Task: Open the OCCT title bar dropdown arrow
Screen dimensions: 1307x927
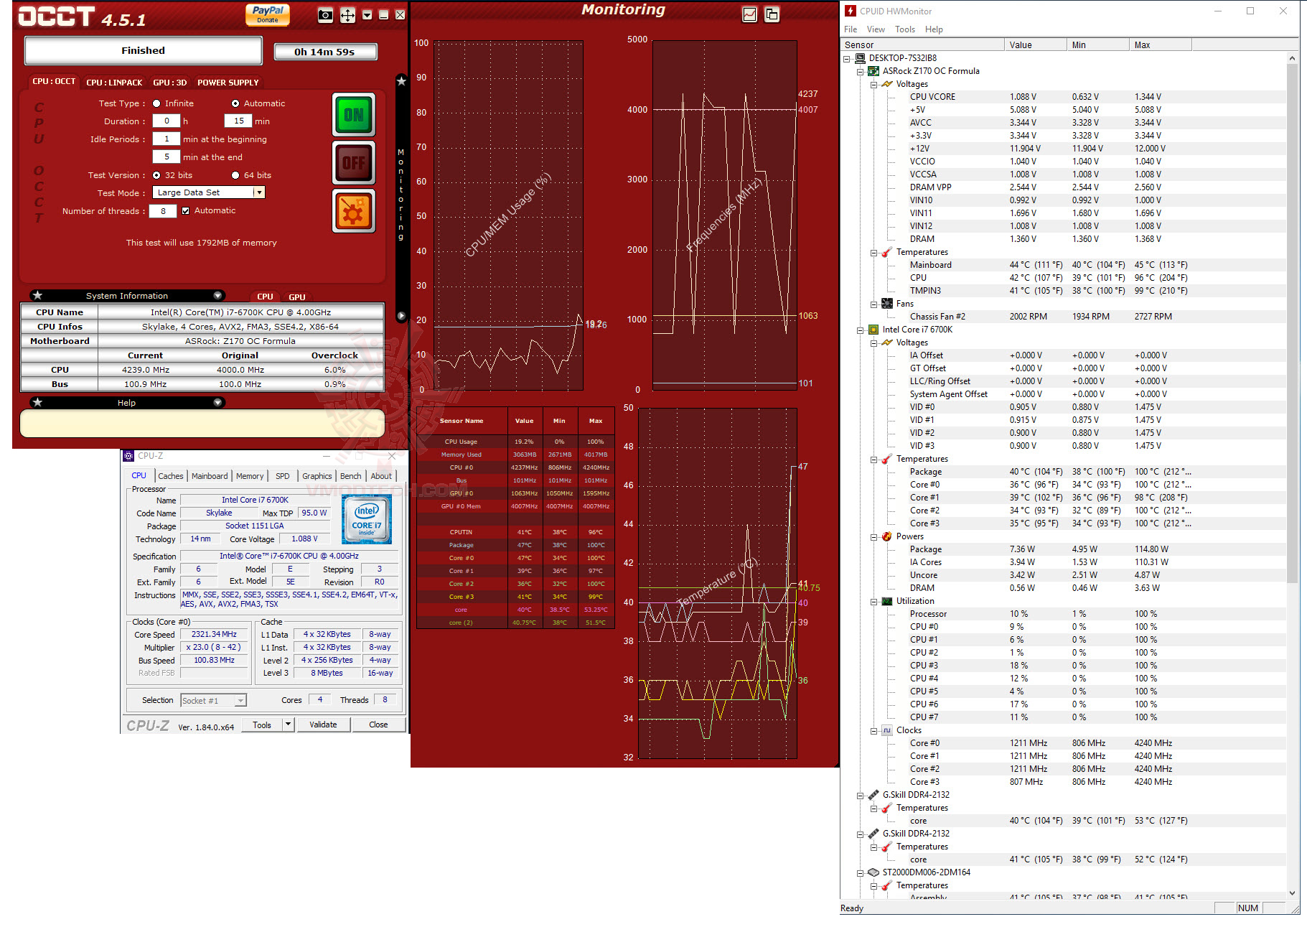Action: (367, 15)
